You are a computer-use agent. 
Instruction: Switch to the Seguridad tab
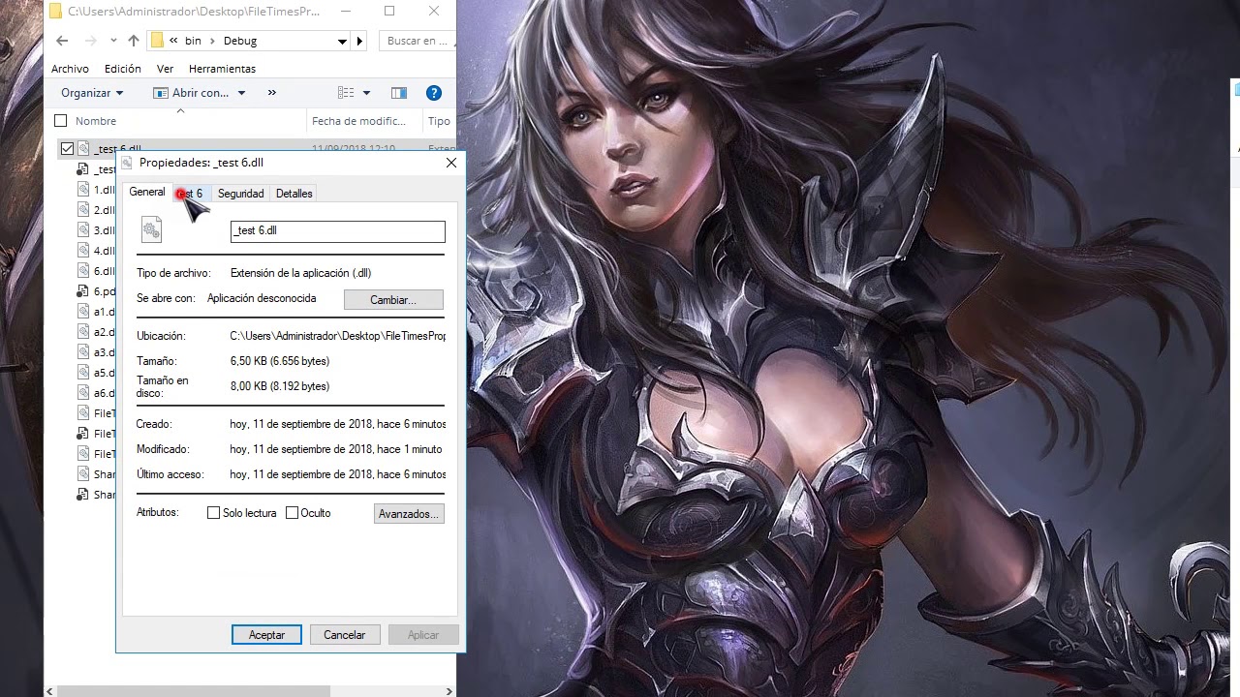pyautogui.click(x=241, y=194)
